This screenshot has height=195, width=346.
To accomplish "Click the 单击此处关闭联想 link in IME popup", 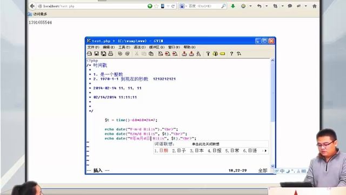I will click(205, 144).
